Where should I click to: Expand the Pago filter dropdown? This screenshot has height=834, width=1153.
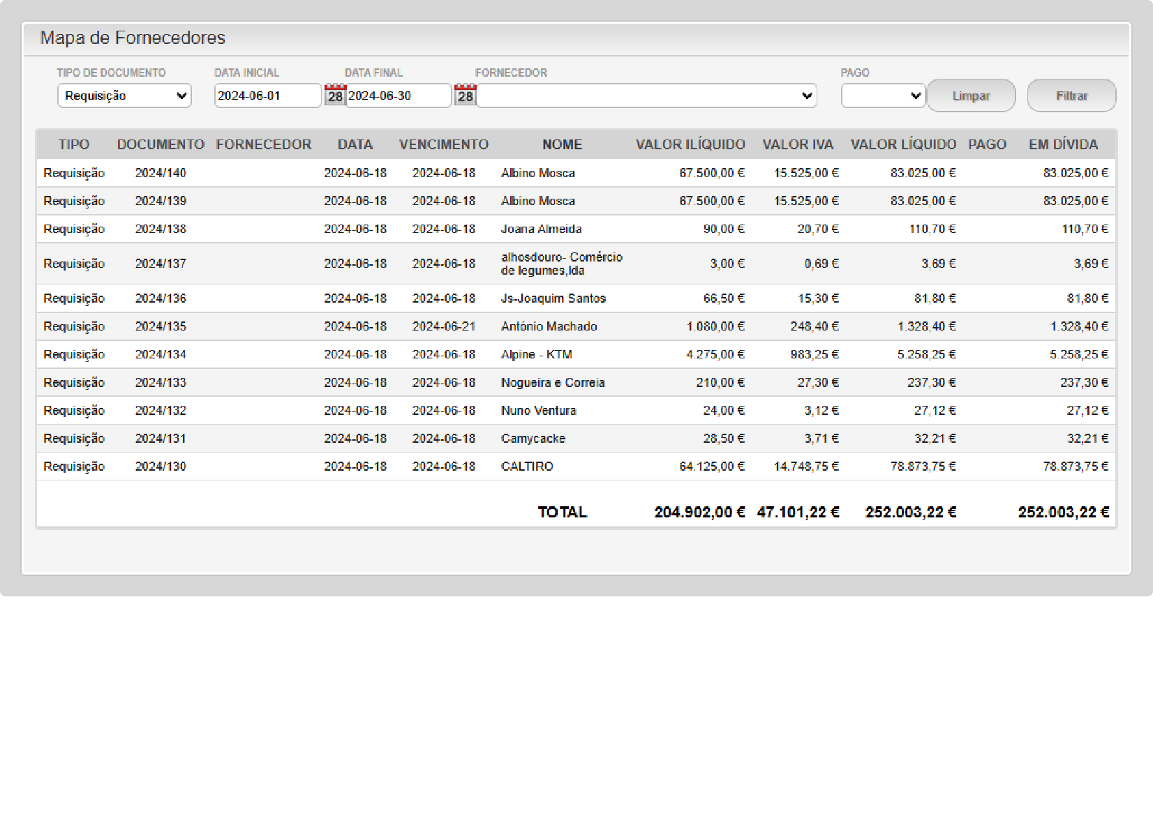tap(883, 96)
